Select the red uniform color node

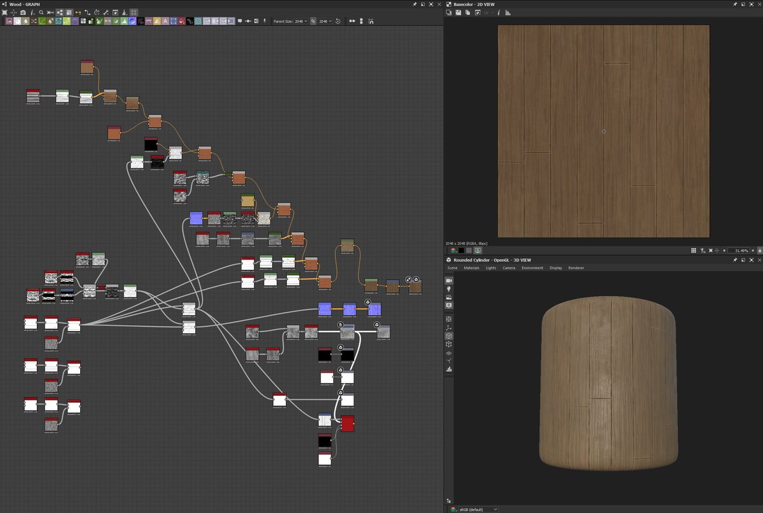pos(347,423)
